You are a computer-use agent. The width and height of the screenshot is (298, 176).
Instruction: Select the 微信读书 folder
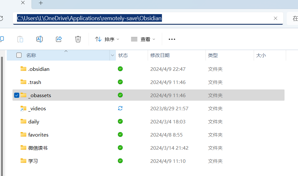point(38,148)
